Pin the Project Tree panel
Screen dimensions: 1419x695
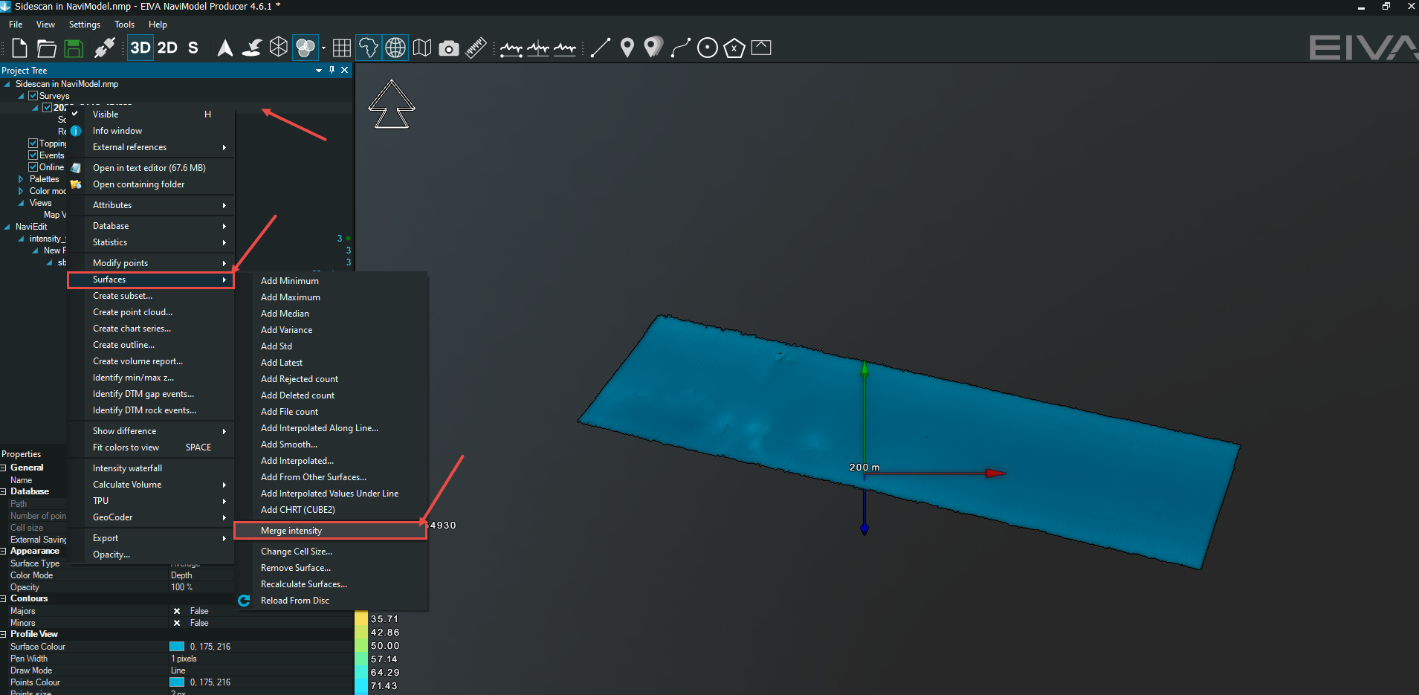(x=332, y=70)
